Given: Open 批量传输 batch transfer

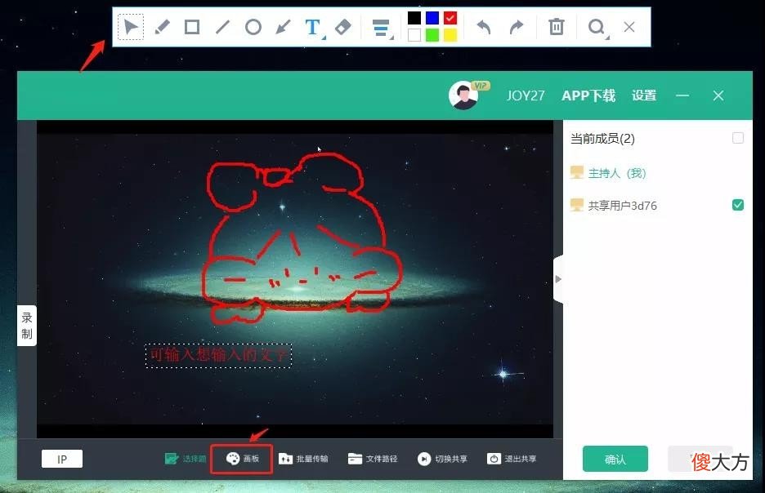Looking at the screenshot, I should [303, 459].
